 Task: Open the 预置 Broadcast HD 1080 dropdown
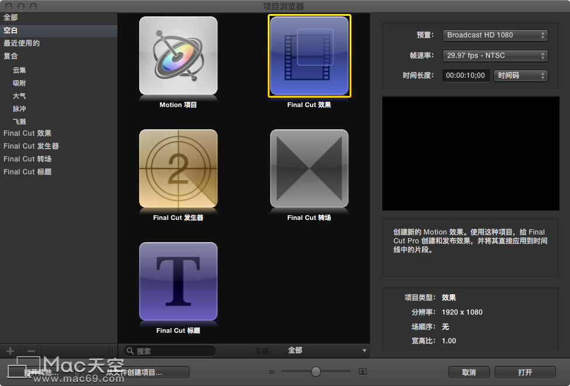(495, 35)
